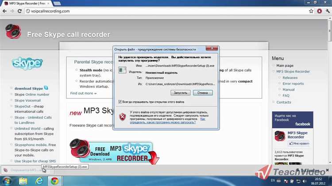Click the Facebook like button in widget
Screen dimensions: 332x186
pos(299,143)
